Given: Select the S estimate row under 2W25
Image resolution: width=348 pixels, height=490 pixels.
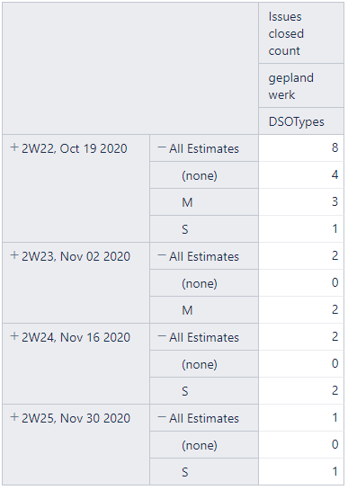Looking at the screenshot, I should (x=204, y=471).
